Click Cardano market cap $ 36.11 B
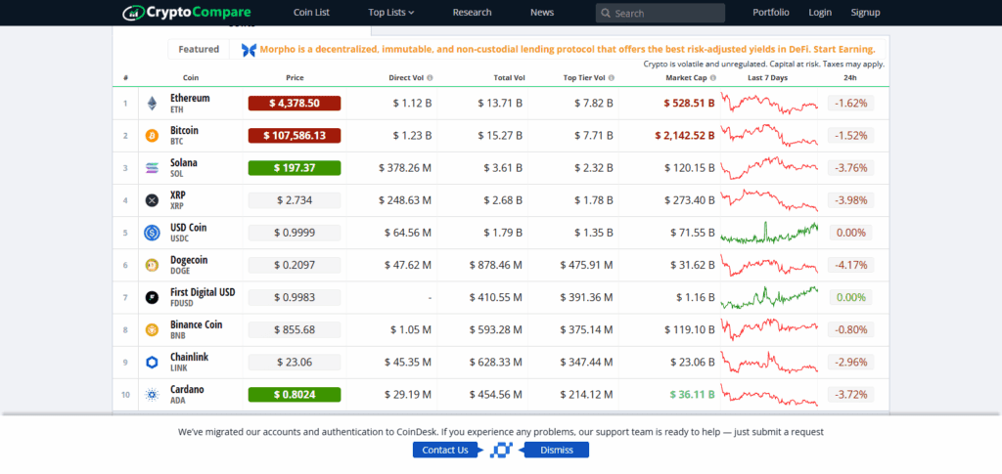This screenshot has height=474, width=1002. pos(692,395)
